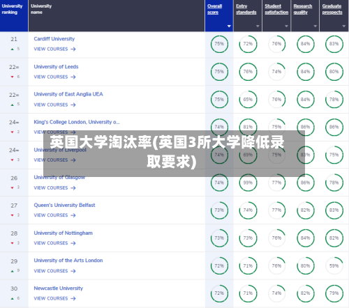This screenshot has width=349, height=308.
Task: View courses for University of East Anglia
Action: 54,105
